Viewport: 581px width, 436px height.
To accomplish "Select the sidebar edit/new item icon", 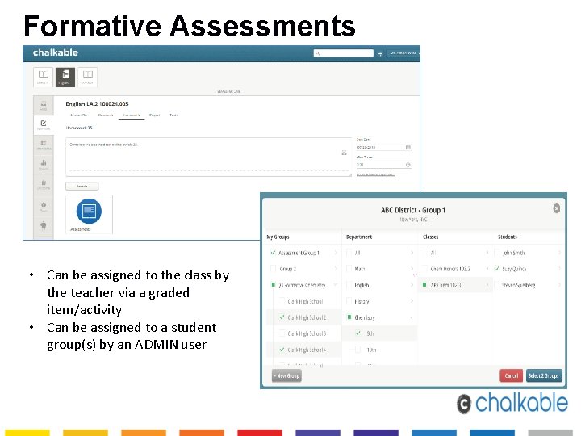I will pos(44,125).
